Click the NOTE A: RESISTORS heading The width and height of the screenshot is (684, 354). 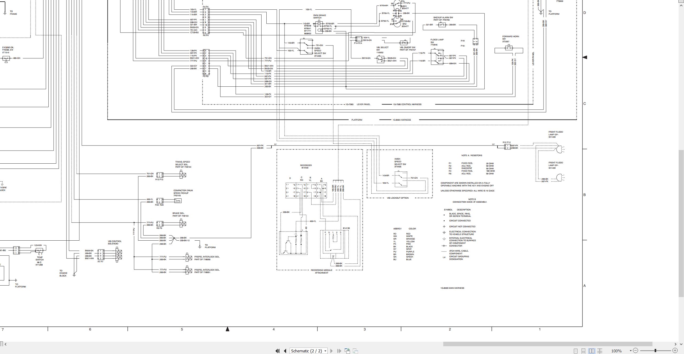point(472,155)
